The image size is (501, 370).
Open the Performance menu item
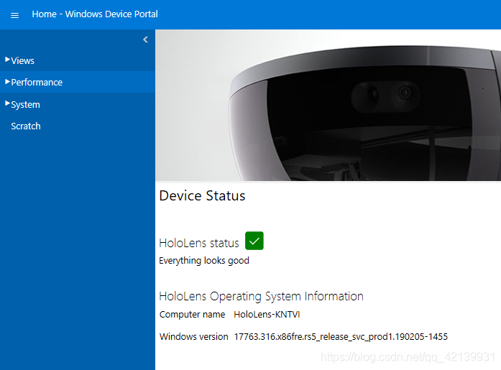pos(37,83)
